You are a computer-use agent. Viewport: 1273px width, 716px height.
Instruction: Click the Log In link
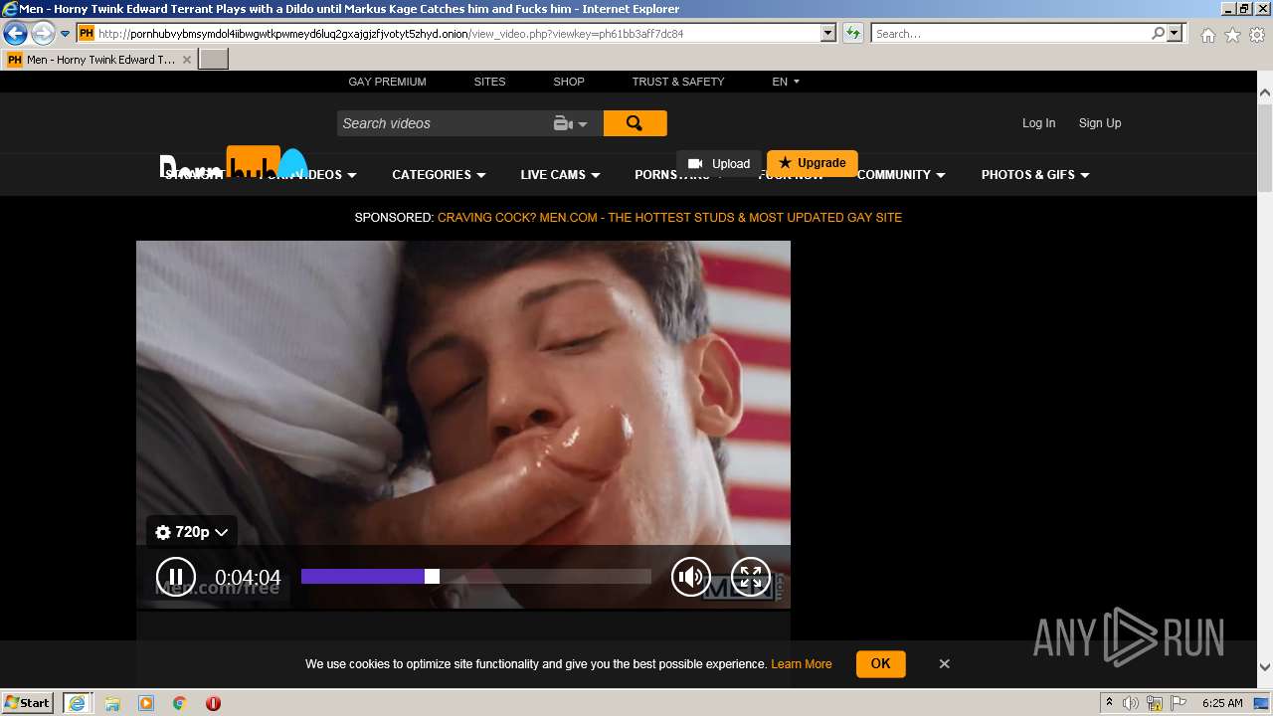tap(1038, 123)
